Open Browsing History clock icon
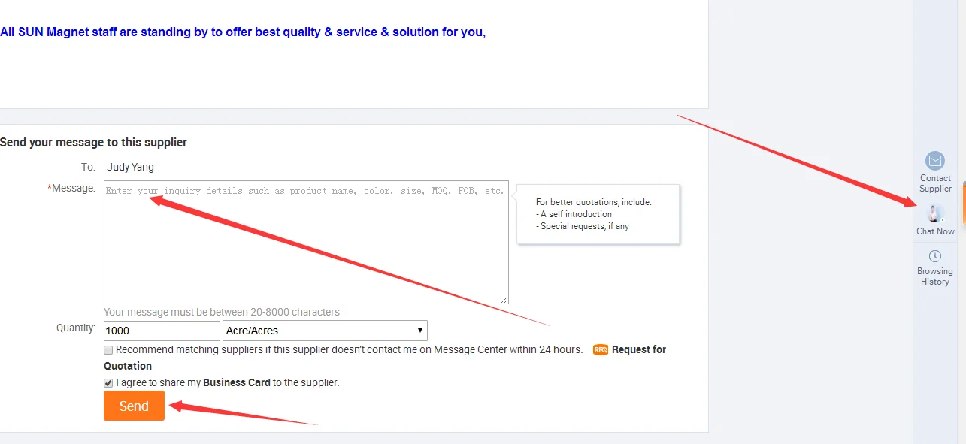Viewport: 966px width, 444px height. click(935, 256)
